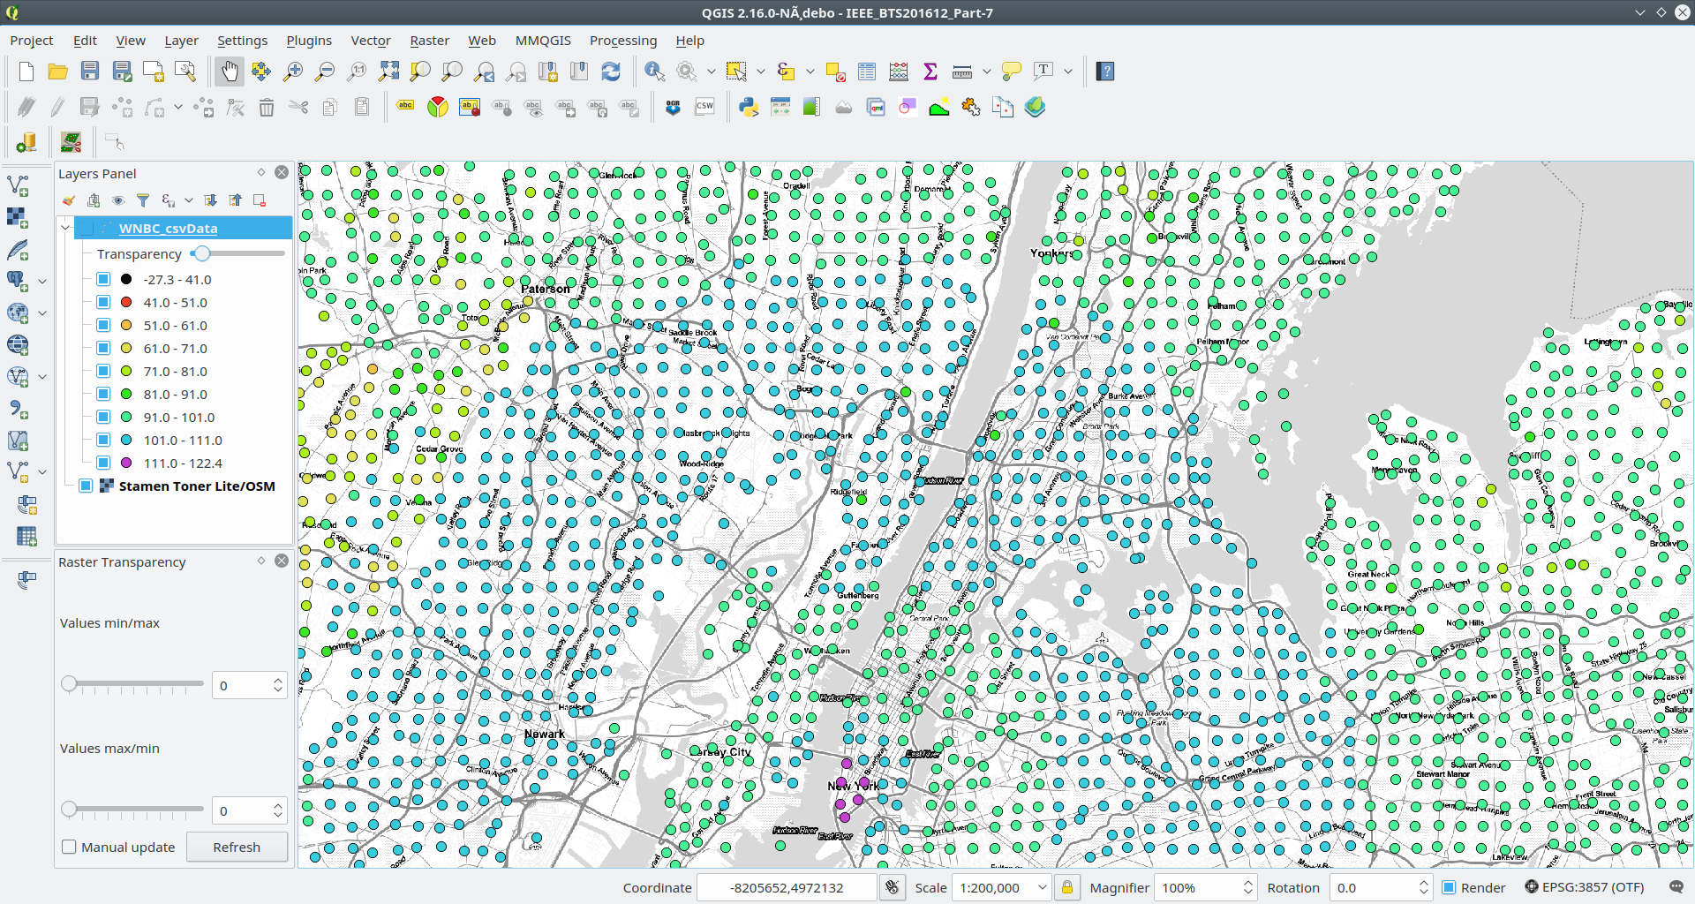Select the Text Annotation tool
1695x904 pixels.
click(1043, 72)
